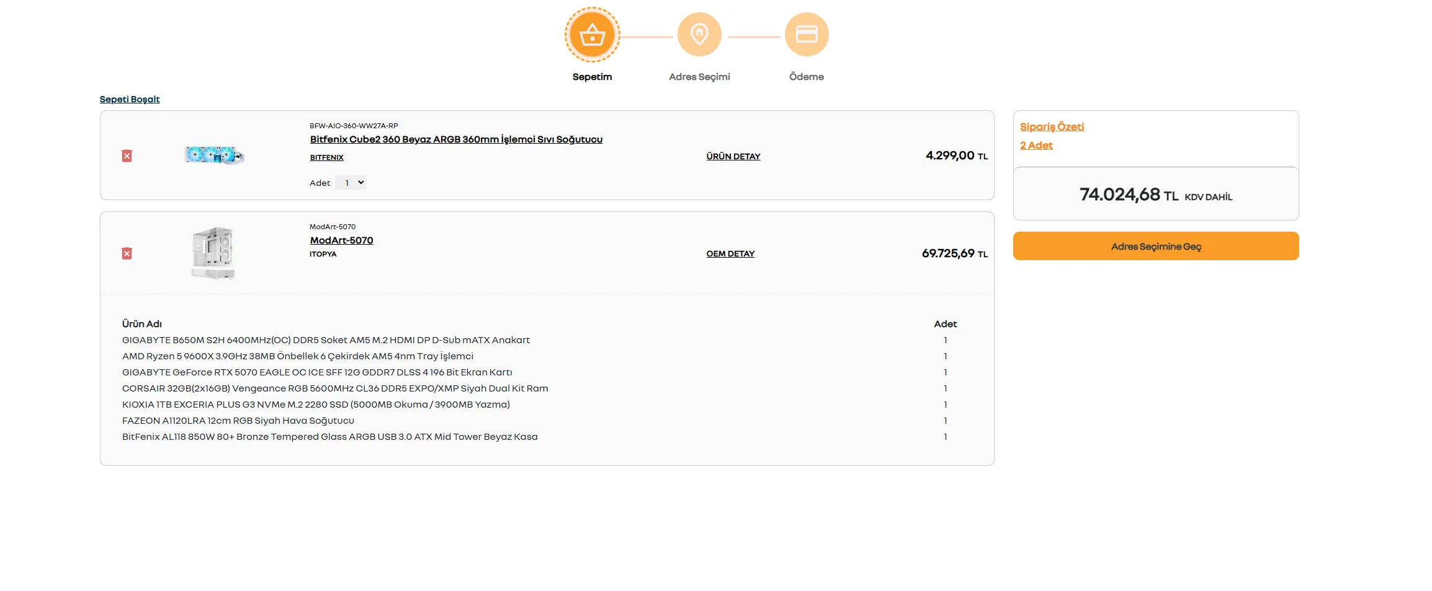Click the Ürün Adı column header

point(142,324)
